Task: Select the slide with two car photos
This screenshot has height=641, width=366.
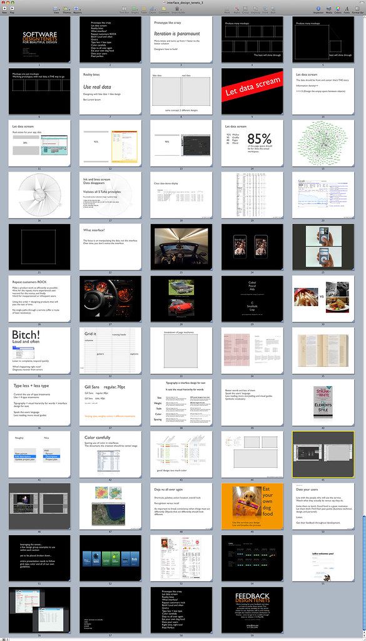Action: [181, 299]
